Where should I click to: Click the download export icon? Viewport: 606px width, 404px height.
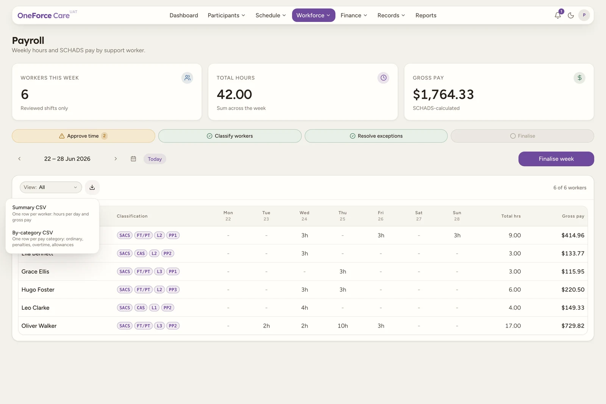pyautogui.click(x=92, y=187)
